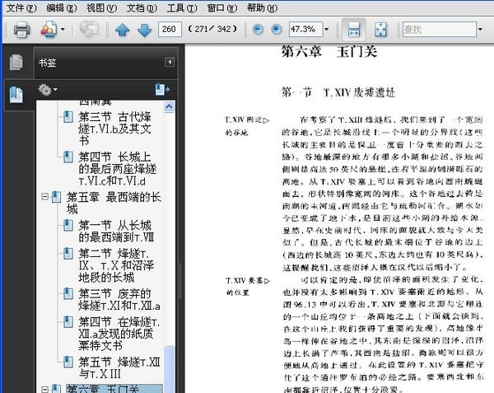Screen dimensions: 494x393
Task: Click the new bookmark icon
Action: pyautogui.click(x=162, y=90)
